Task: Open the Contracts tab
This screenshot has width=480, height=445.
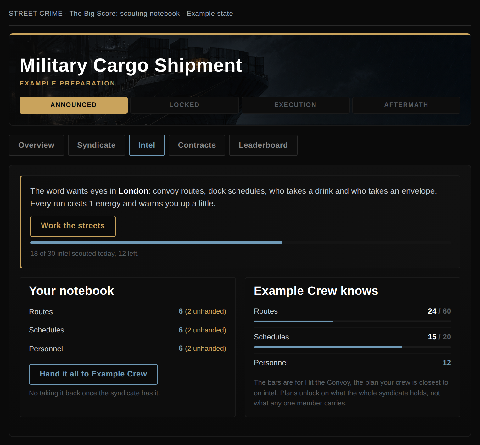Action: click(x=197, y=145)
